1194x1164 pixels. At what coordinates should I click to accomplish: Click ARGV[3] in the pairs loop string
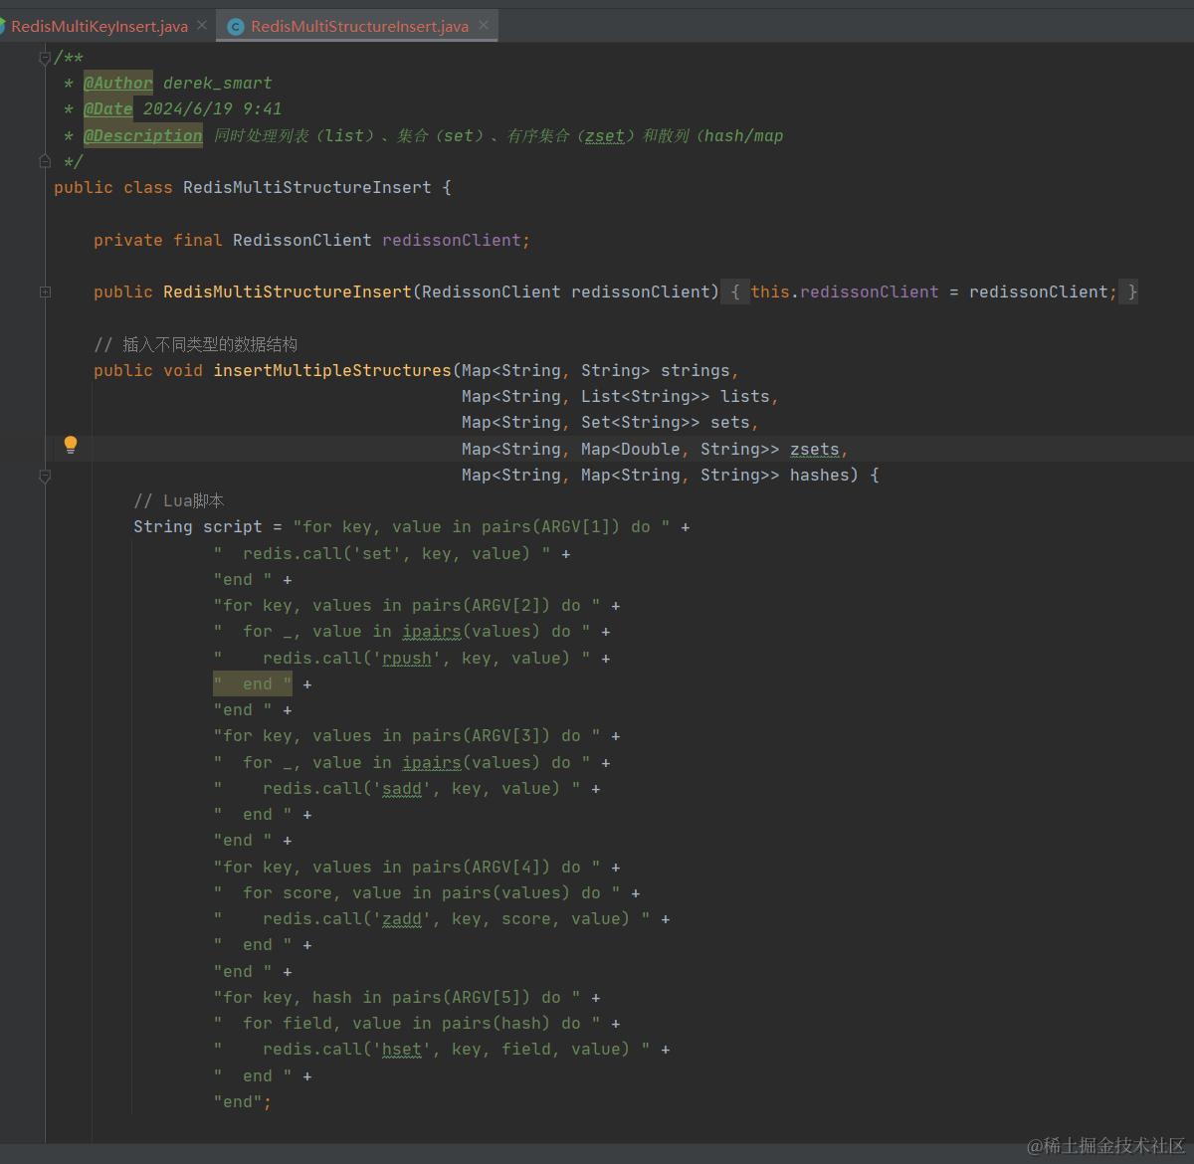pyautogui.click(x=506, y=735)
